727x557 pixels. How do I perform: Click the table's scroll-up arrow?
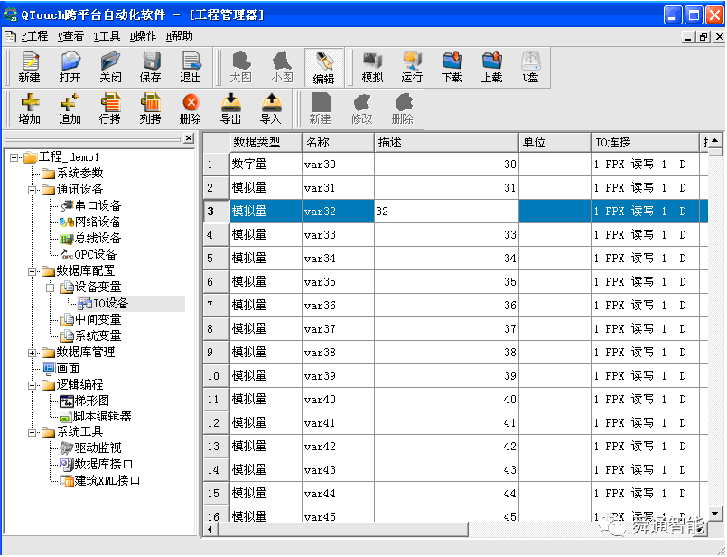[715, 140]
